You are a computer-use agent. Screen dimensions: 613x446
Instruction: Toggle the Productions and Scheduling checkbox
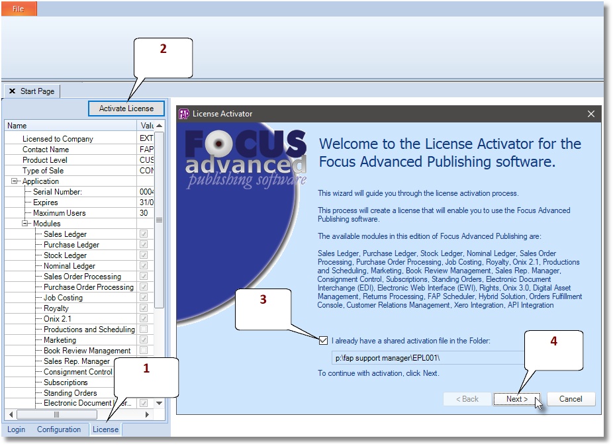(144, 329)
